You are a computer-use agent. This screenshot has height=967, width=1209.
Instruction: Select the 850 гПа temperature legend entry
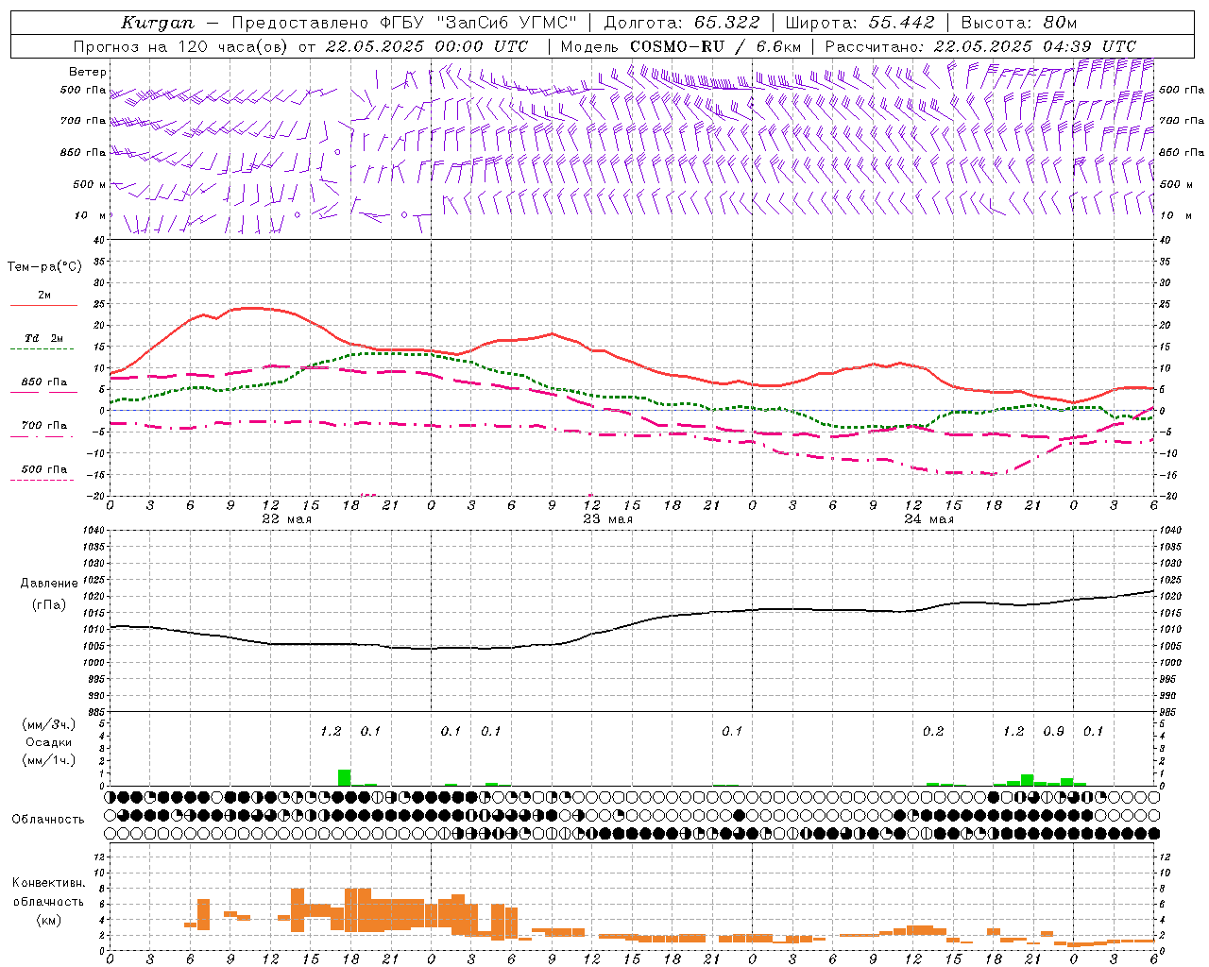[x=44, y=382]
